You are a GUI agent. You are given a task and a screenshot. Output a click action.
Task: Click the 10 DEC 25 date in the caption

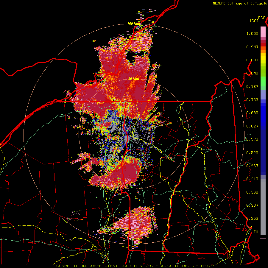[x=186, y=266]
